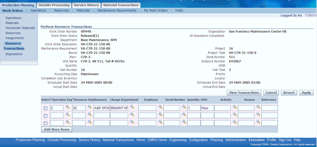The width and height of the screenshot is (317, 147).
Task: Click the View Transactions button
Action: 244,93
